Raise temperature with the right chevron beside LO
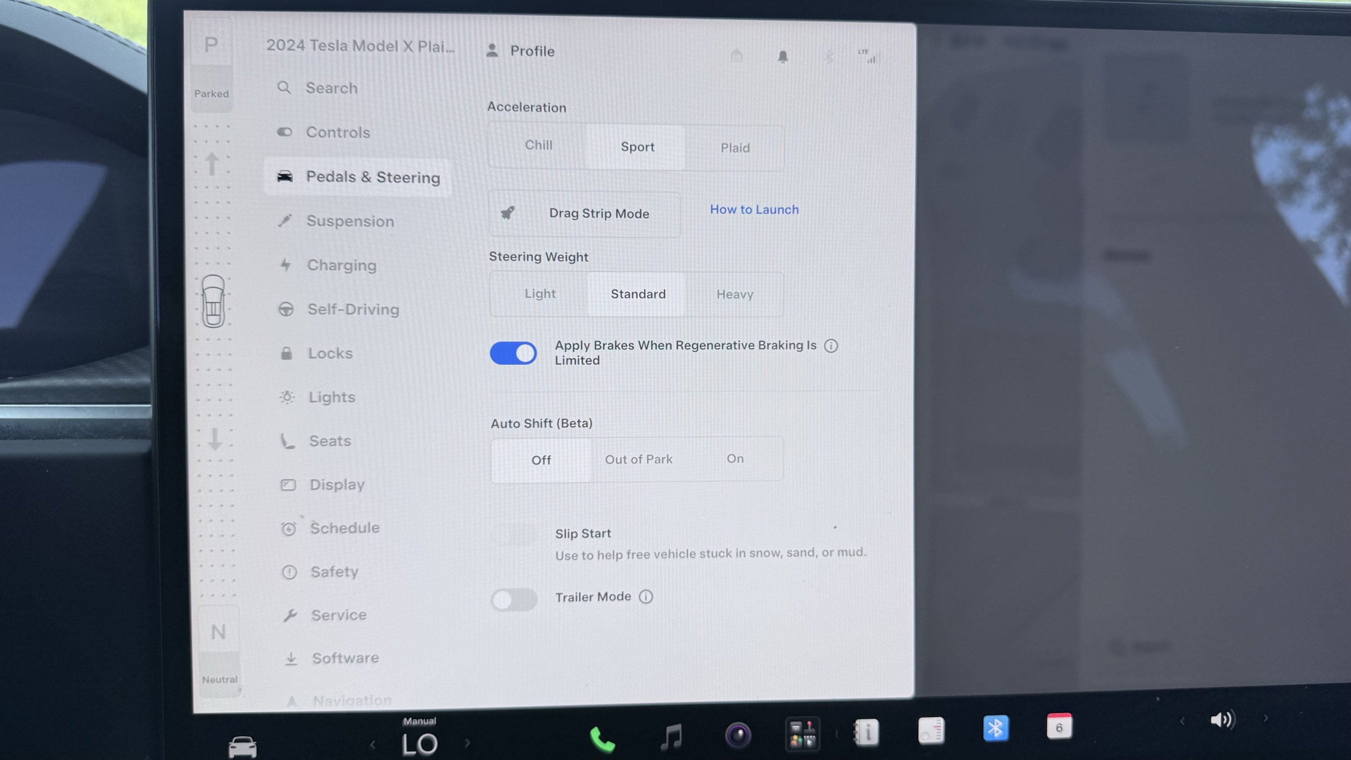 coord(467,743)
